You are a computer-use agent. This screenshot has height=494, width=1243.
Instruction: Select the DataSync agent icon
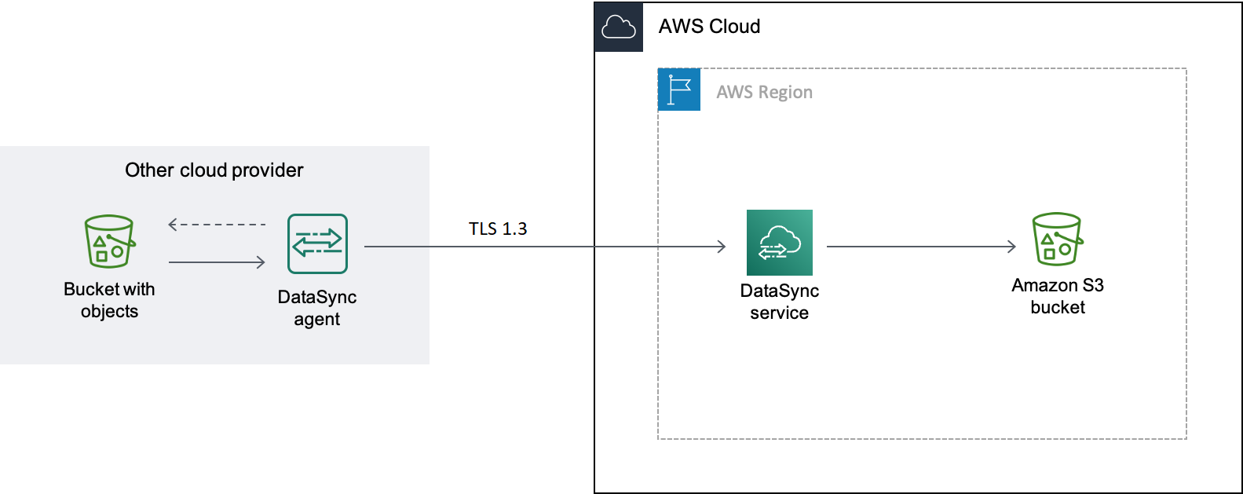[317, 244]
